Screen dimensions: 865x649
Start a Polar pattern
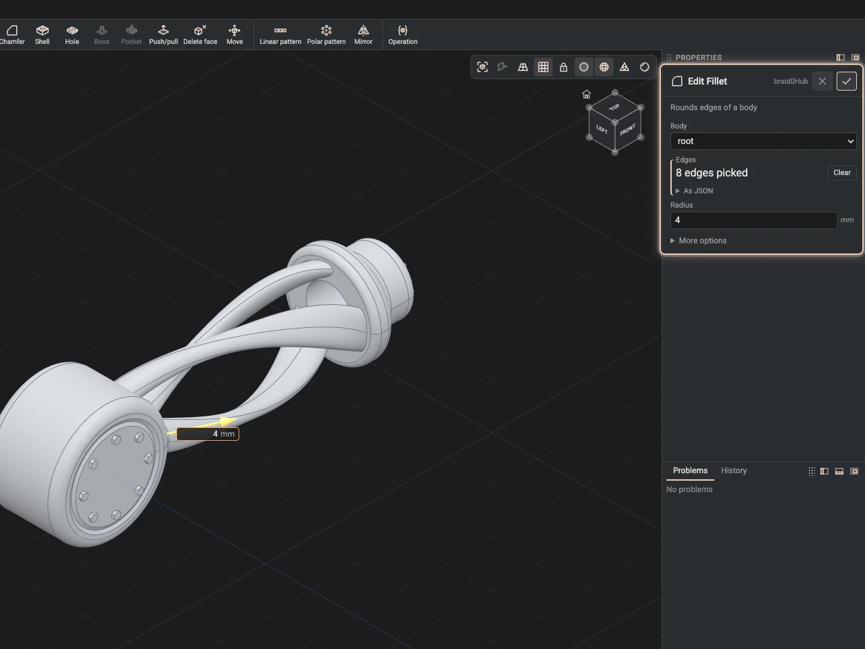(326, 34)
